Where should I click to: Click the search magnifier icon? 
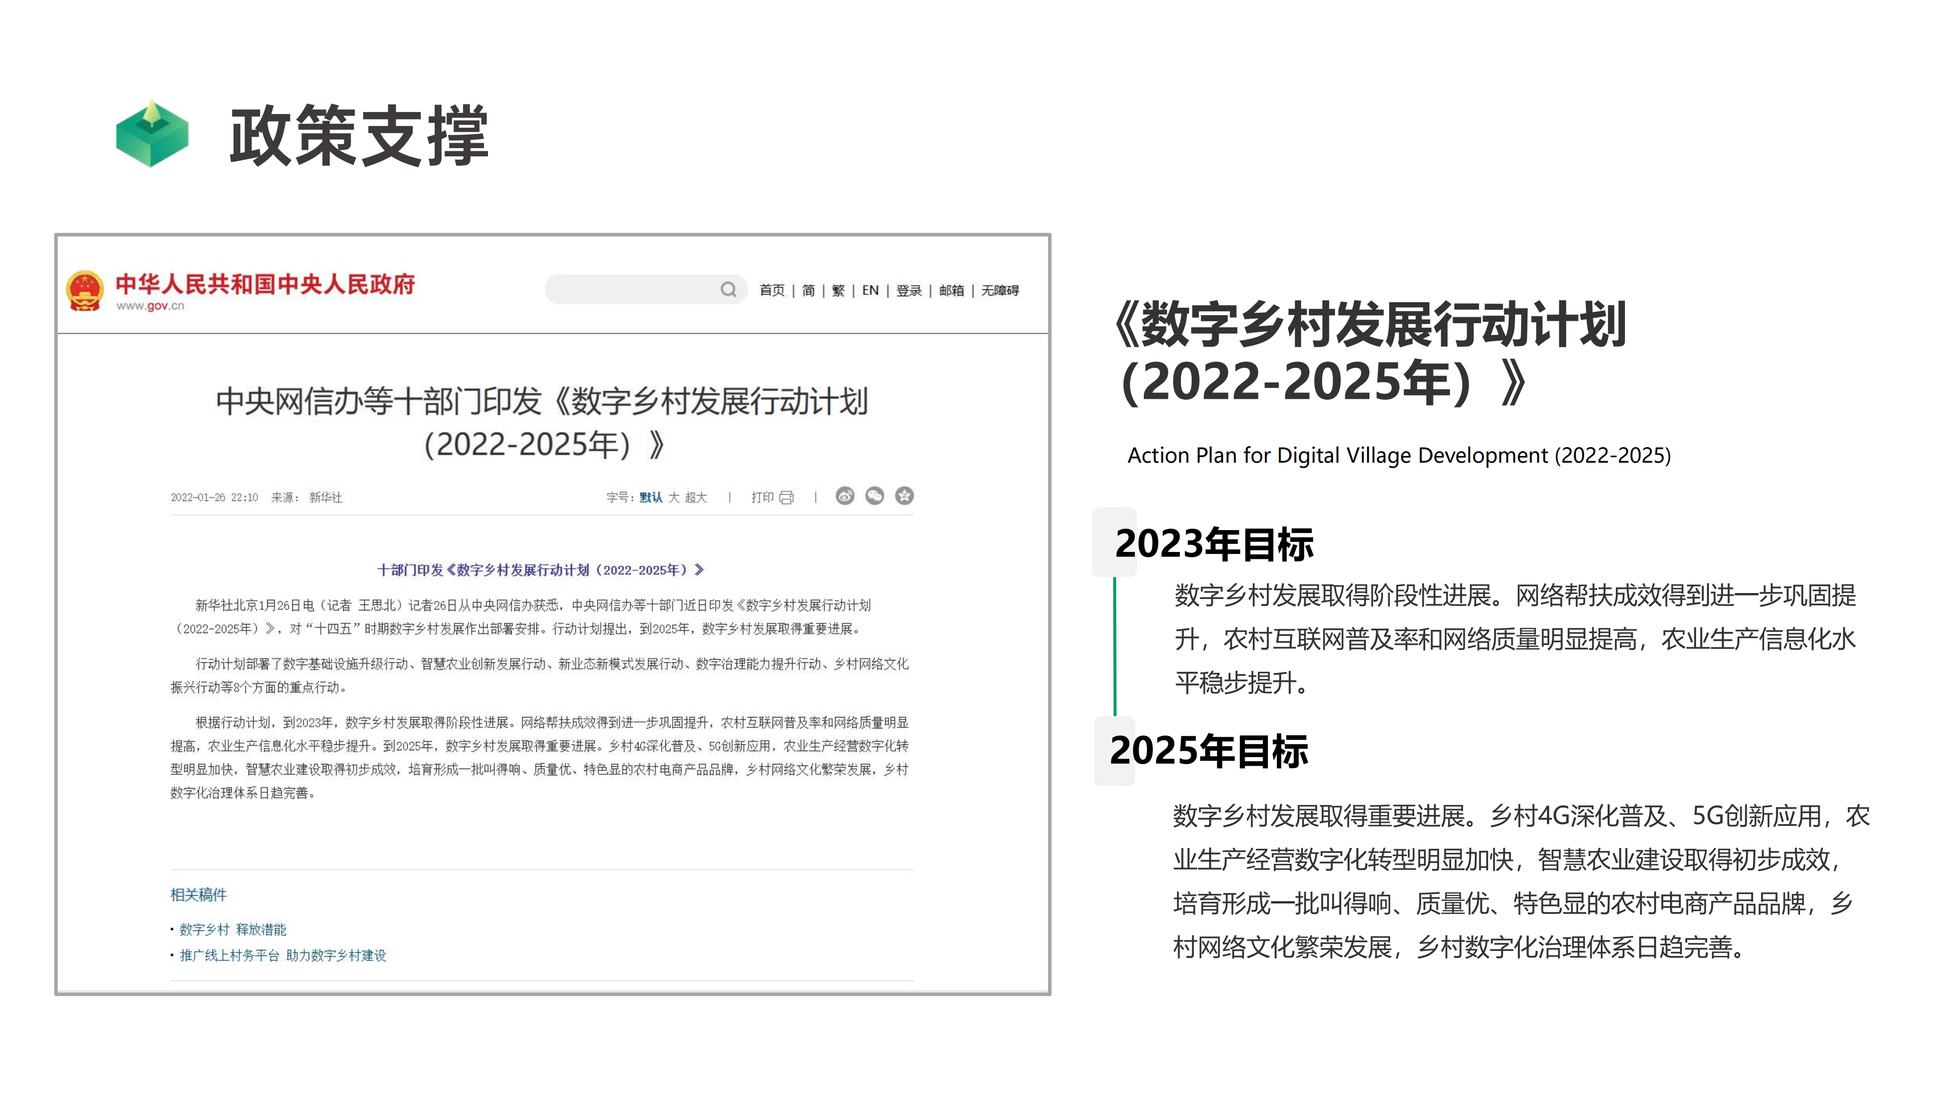tap(727, 290)
